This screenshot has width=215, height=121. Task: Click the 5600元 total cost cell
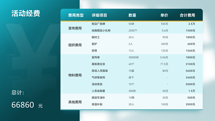(190, 71)
